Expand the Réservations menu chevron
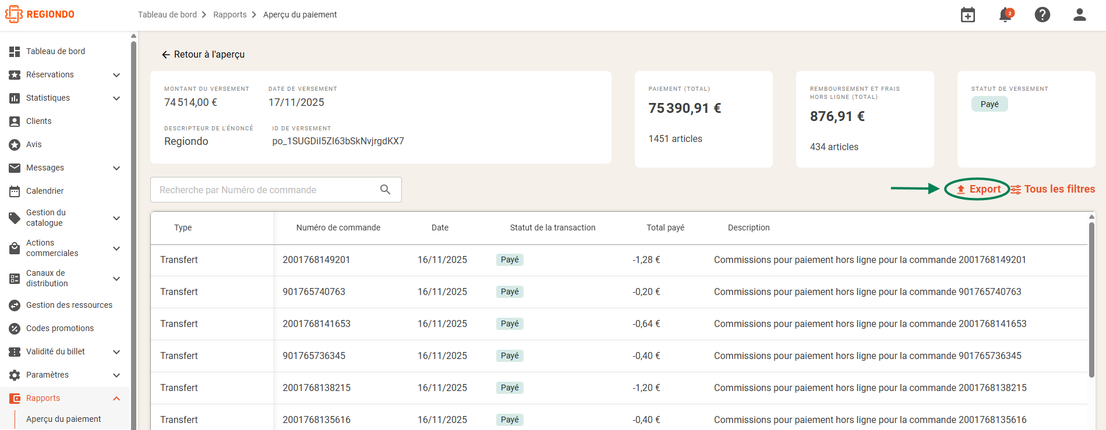1106x430 pixels. 116,74
